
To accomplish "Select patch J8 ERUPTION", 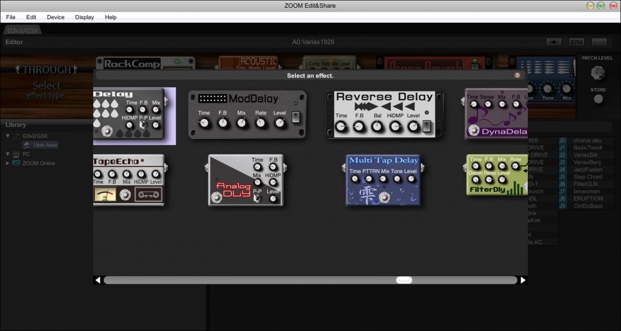I will [x=587, y=199].
